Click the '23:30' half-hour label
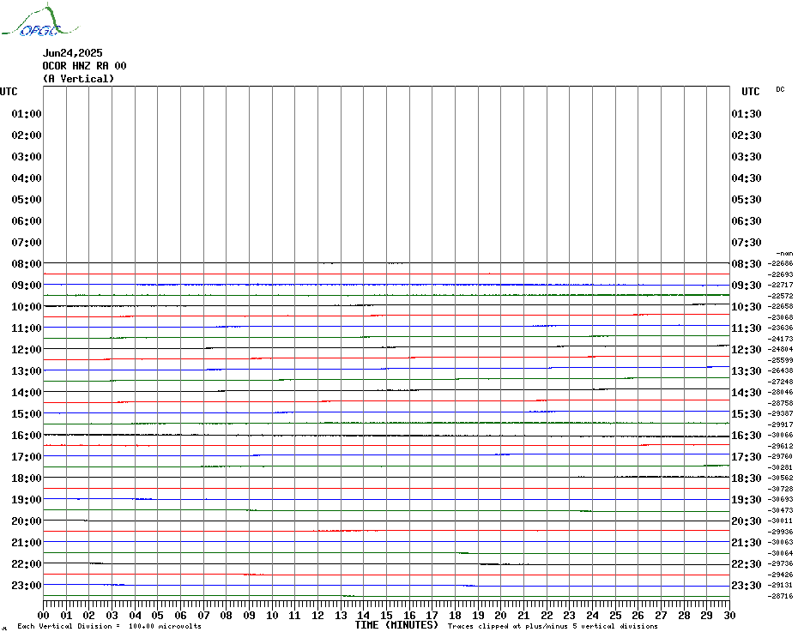Screen dimensions: 798x638 tap(747, 586)
